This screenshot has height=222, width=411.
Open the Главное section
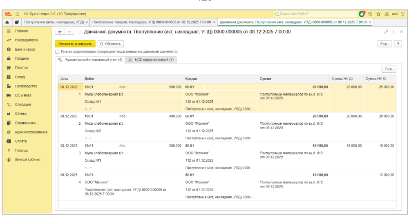pyautogui.click(x=21, y=31)
